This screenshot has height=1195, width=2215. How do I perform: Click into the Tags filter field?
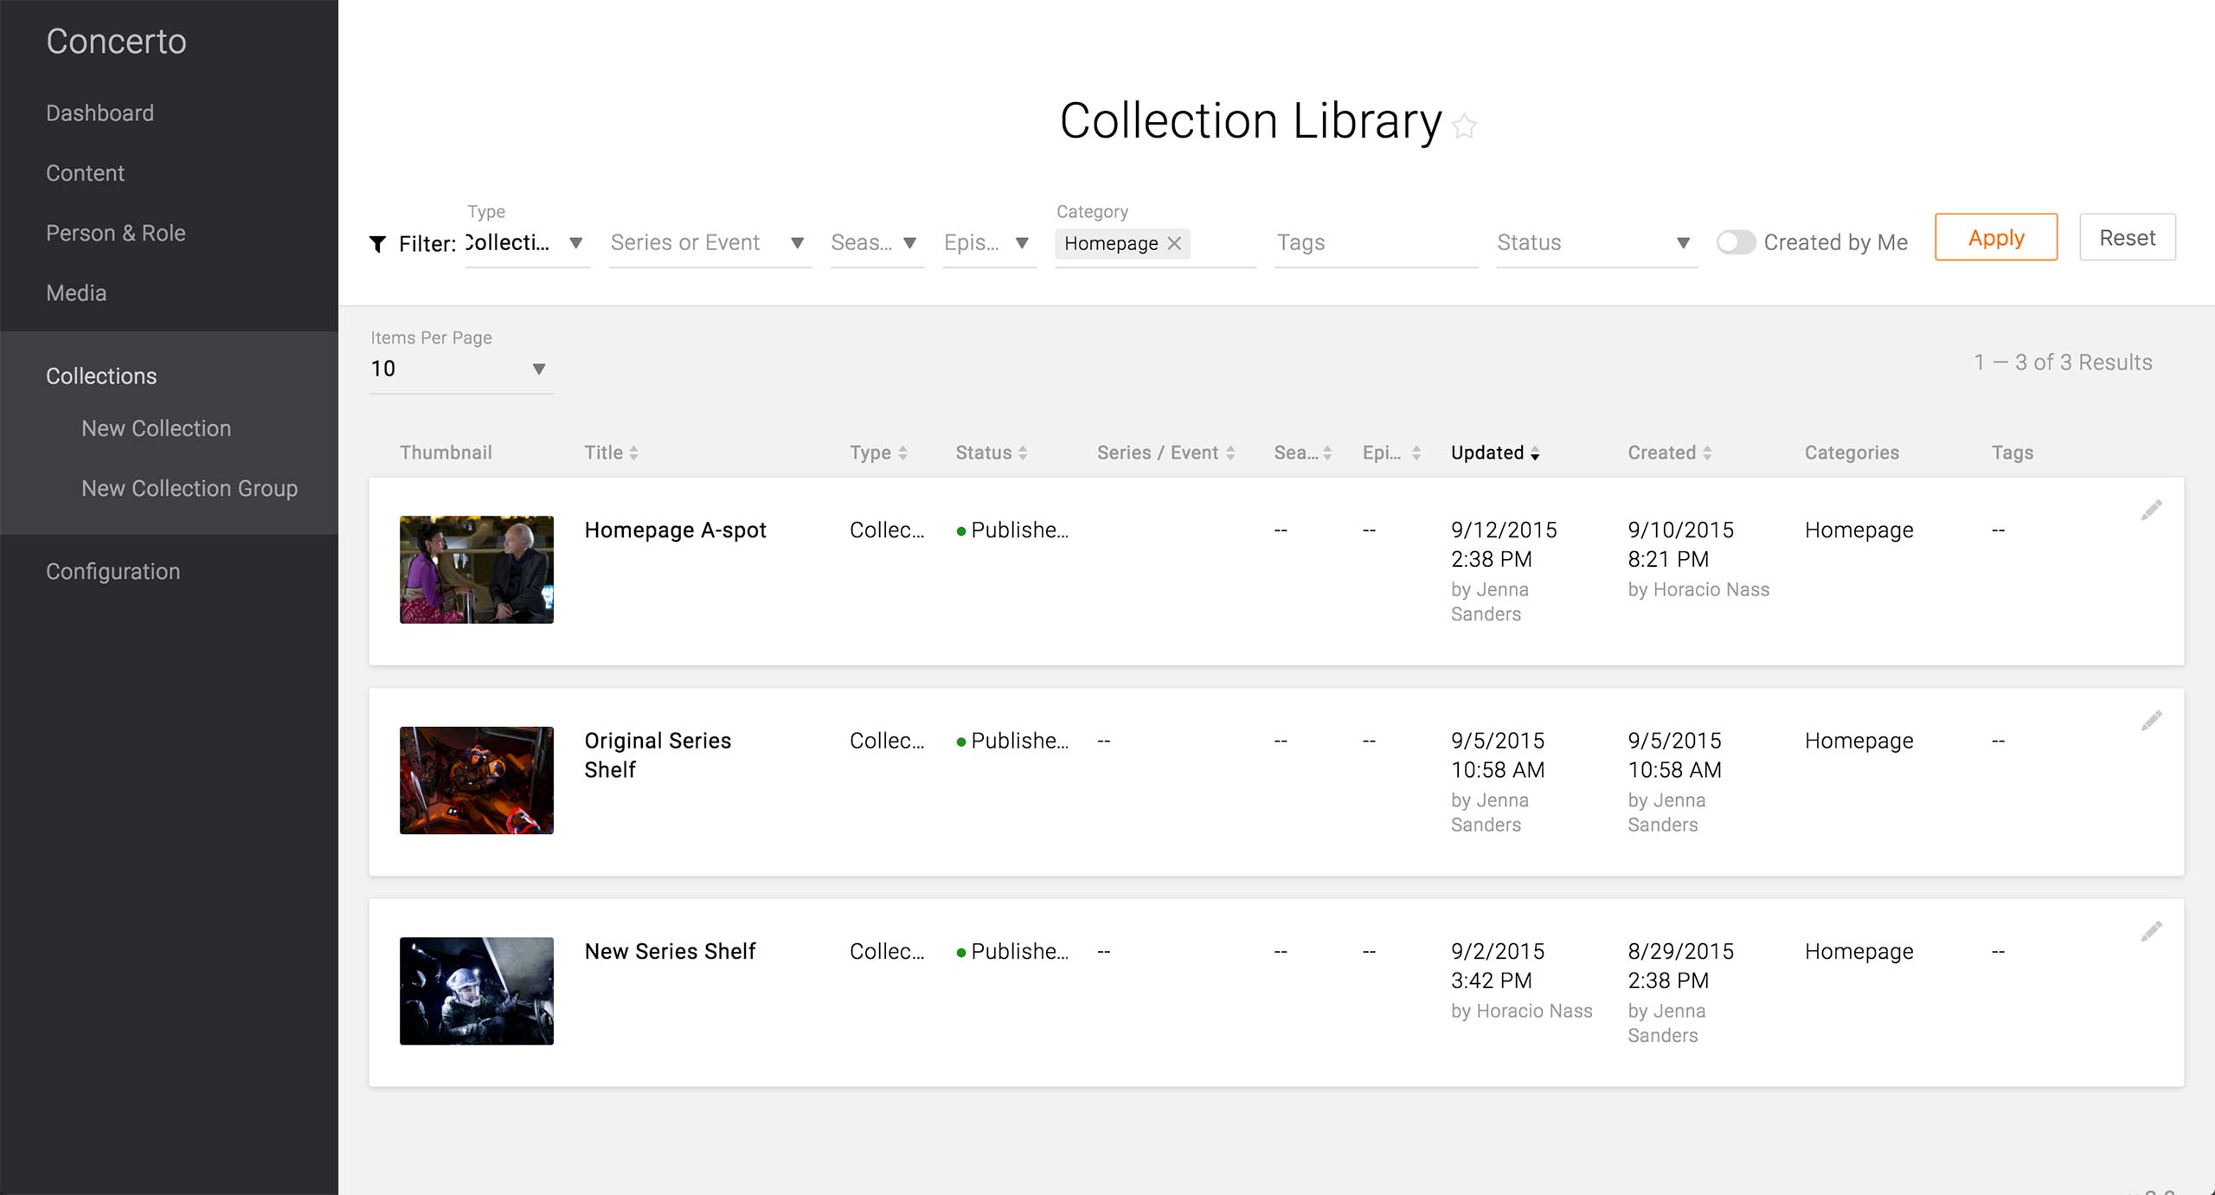1374,243
